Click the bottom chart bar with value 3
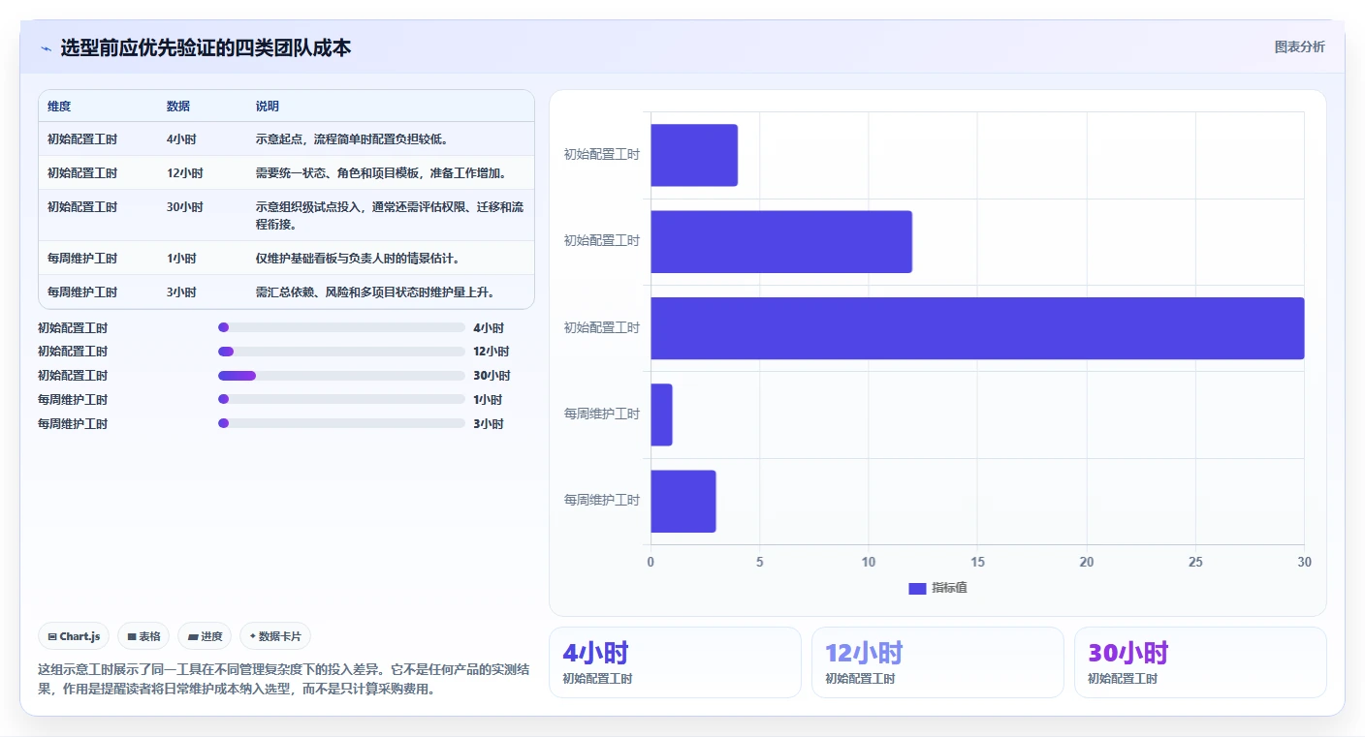This screenshot has height=737, width=1365. click(683, 501)
